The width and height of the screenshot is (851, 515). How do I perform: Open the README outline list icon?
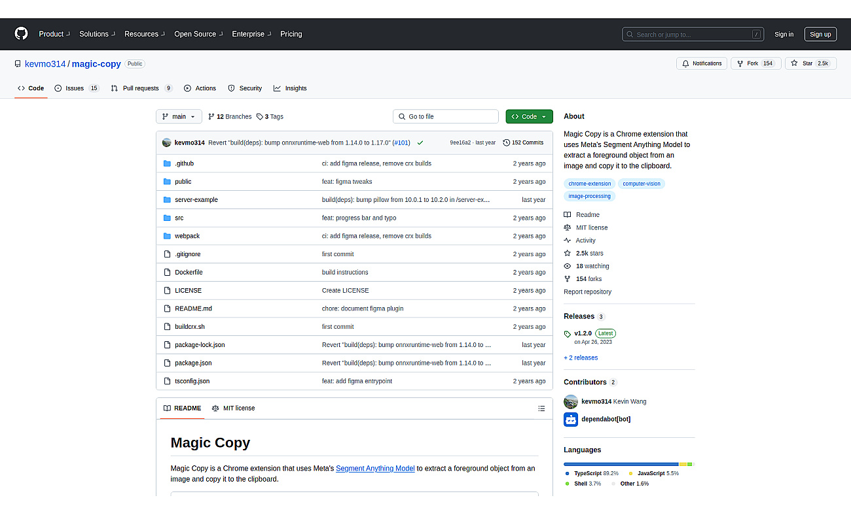[x=541, y=408]
